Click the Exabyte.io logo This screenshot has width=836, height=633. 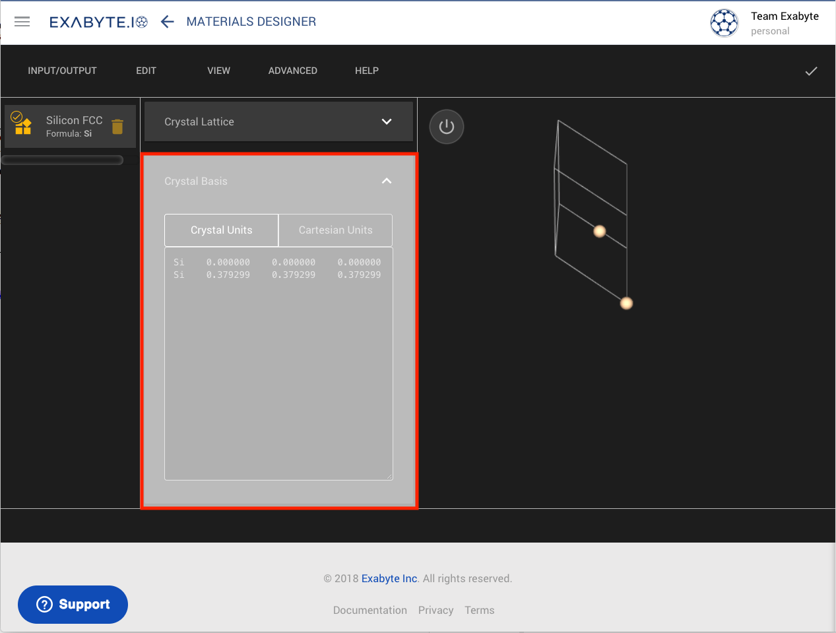pyautogui.click(x=98, y=22)
